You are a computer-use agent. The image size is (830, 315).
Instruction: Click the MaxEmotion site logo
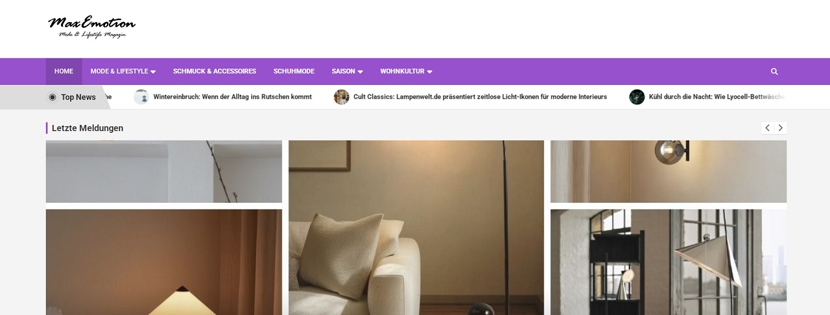[x=91, y=27]
